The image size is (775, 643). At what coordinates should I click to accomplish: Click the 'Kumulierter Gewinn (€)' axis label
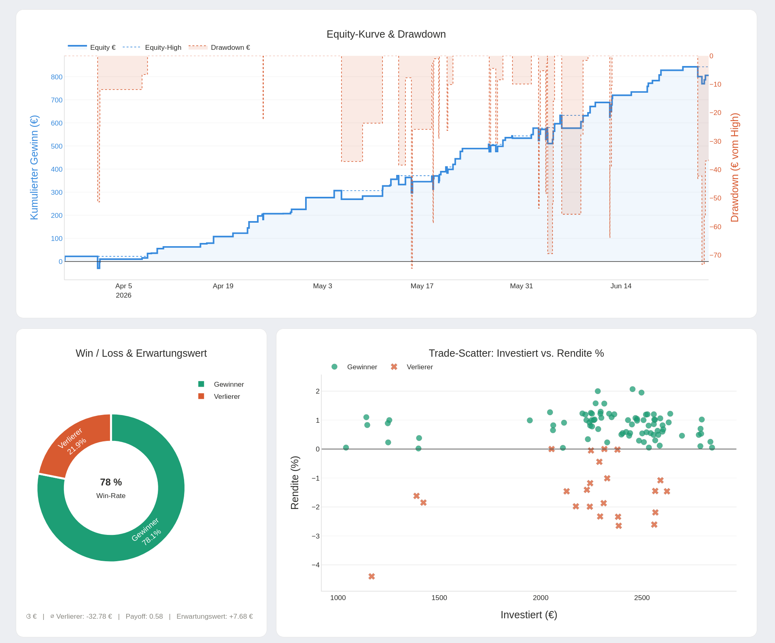click(x=34, y=168)
